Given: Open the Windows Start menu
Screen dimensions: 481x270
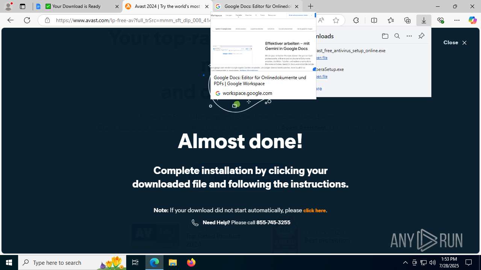Looking at the screenshot, I should [x=9, y=262].
